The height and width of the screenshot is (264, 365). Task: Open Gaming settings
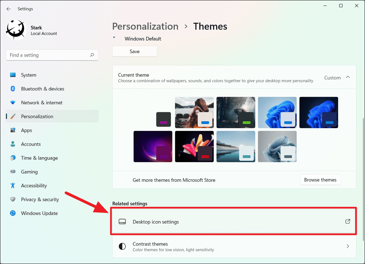coord(52,172)
